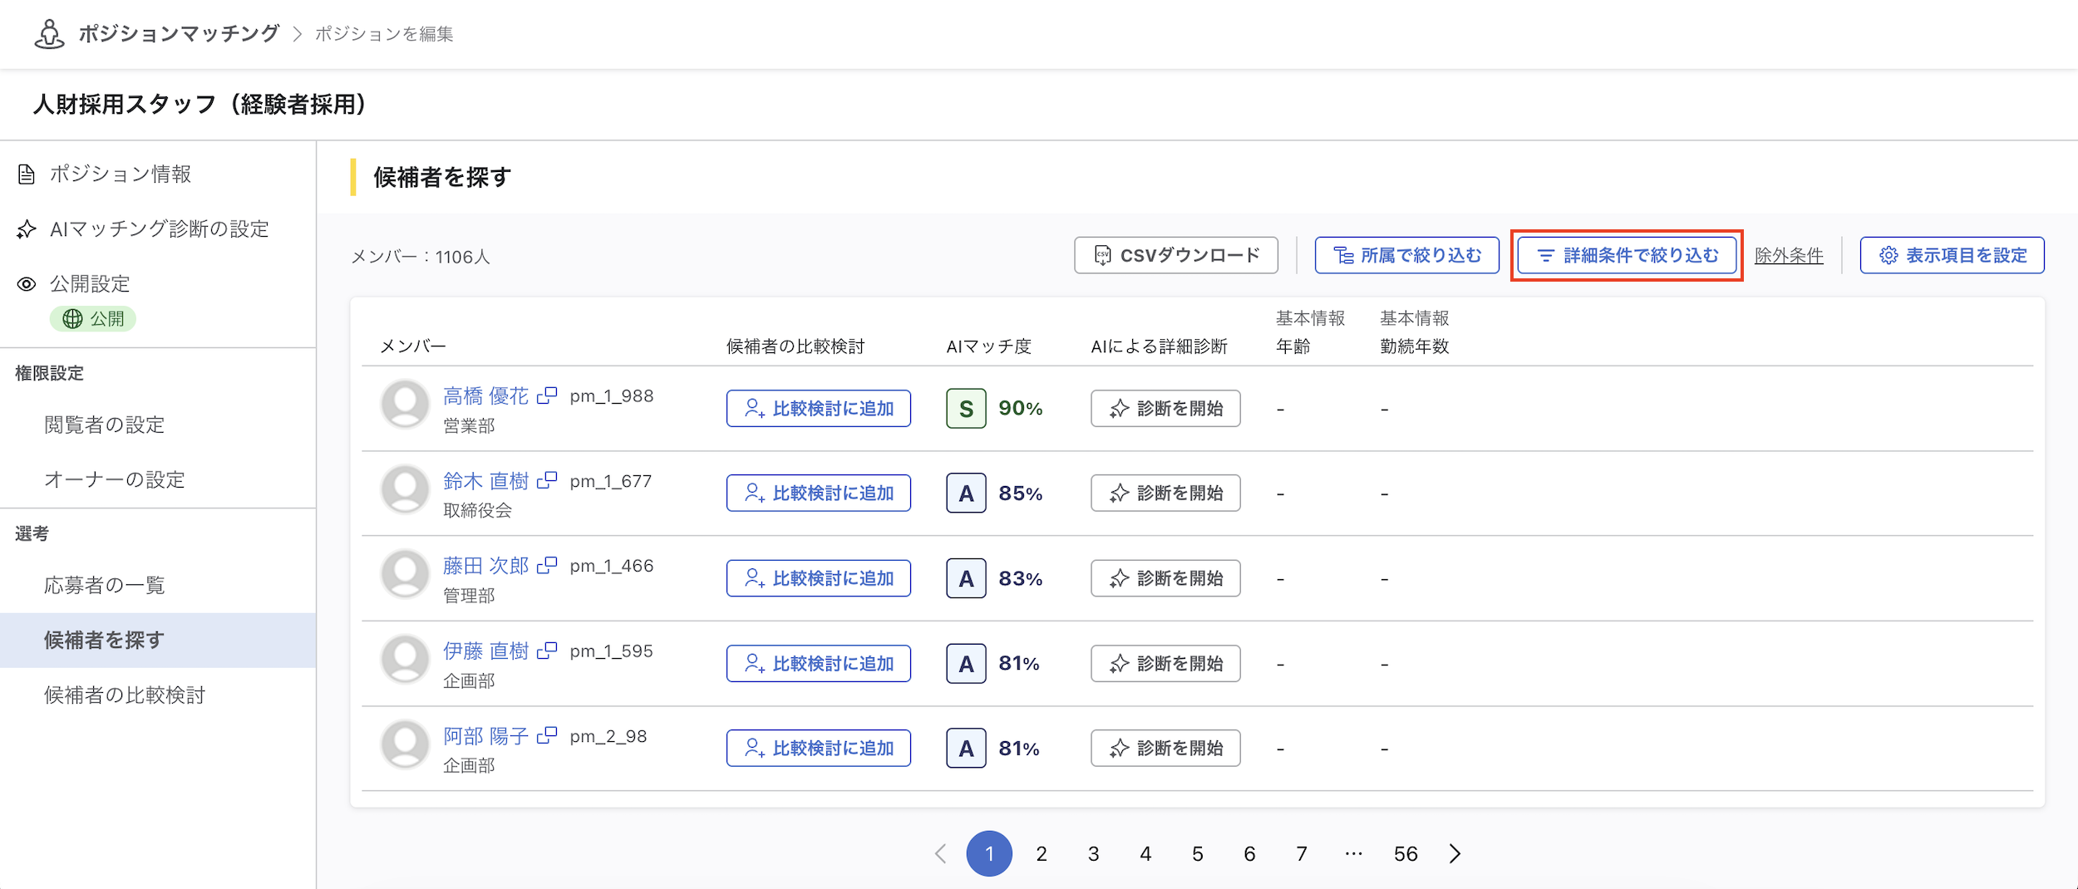Screen dimensions: 2078x889
Task: Click 詳細条件で絞り込む filter button
Action: point(1627,255)
